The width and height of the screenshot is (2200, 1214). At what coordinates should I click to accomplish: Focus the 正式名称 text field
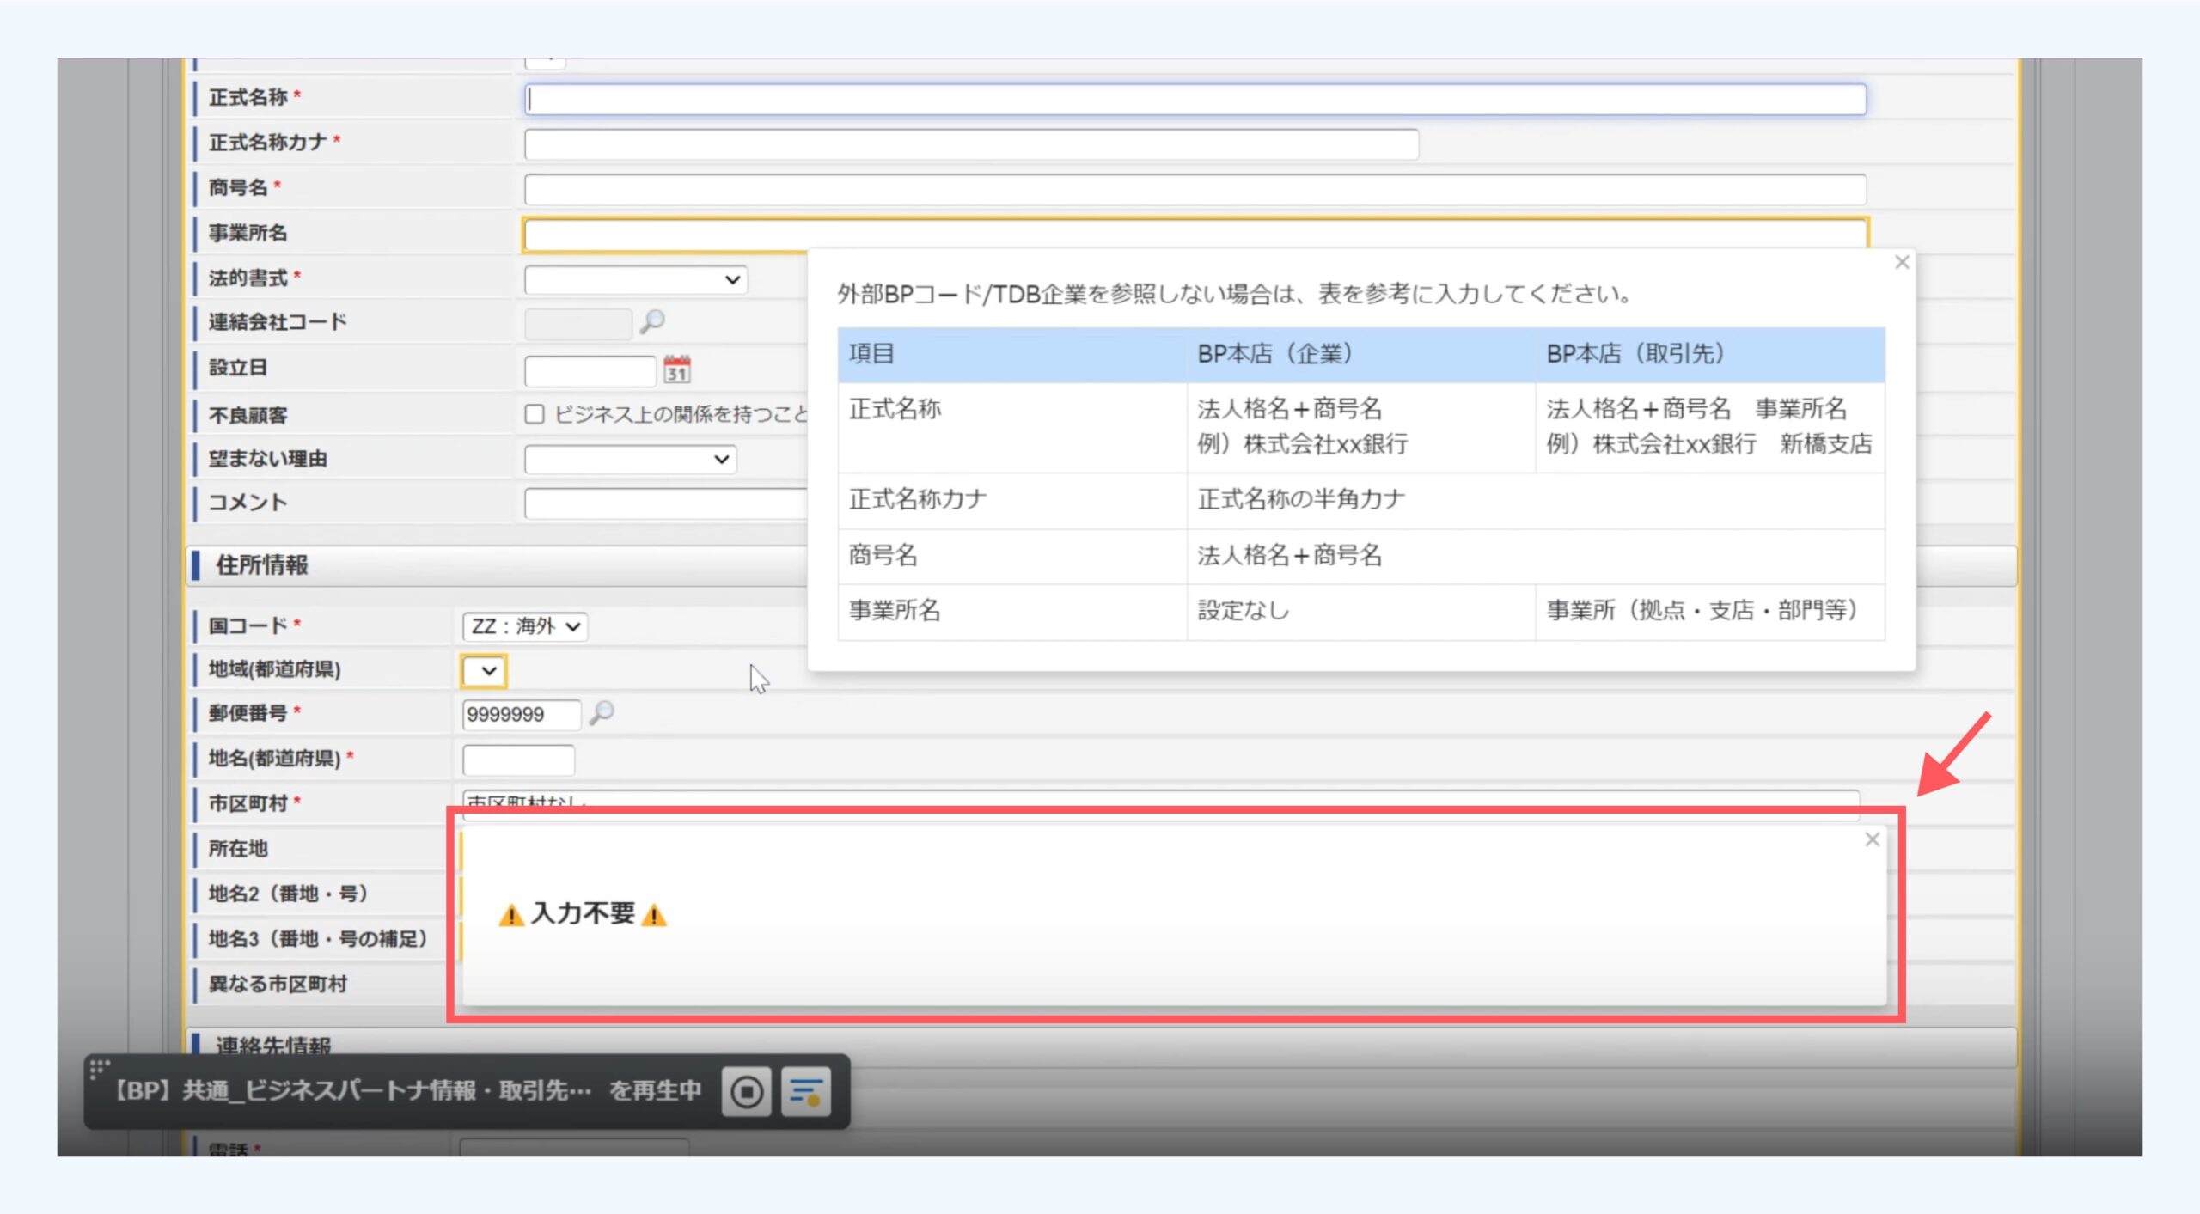pos(1195,100)
